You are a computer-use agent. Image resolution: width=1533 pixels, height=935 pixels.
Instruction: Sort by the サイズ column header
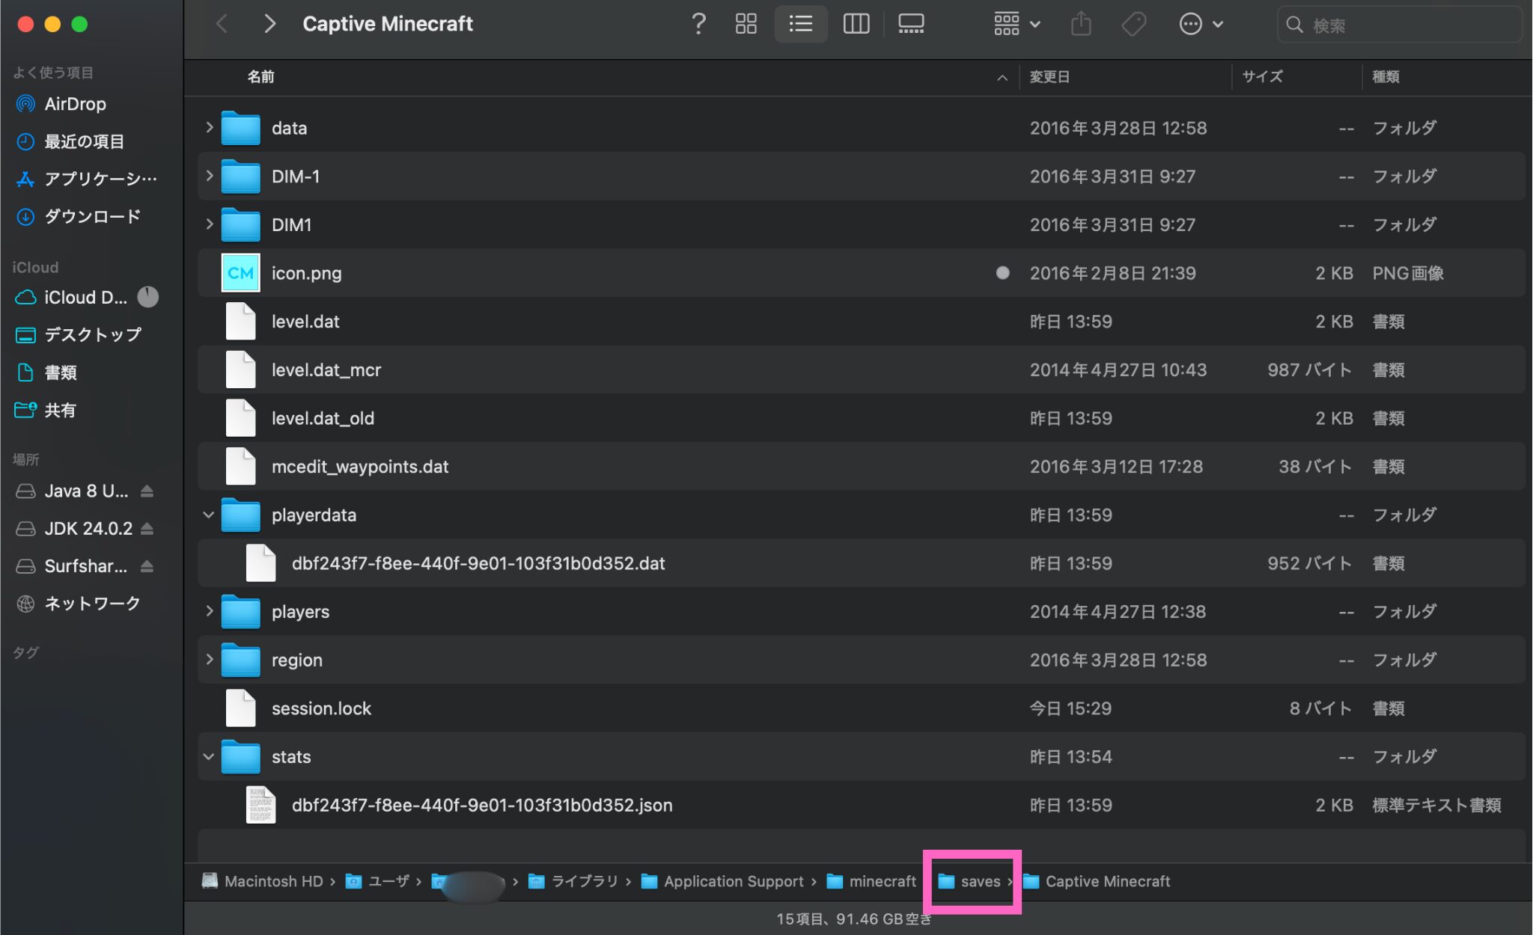pyautogui.click(x=1262, y=77)
